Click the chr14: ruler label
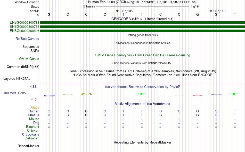Image resolution: width=245 pixels, height=152 pixels. click(34, 11)
